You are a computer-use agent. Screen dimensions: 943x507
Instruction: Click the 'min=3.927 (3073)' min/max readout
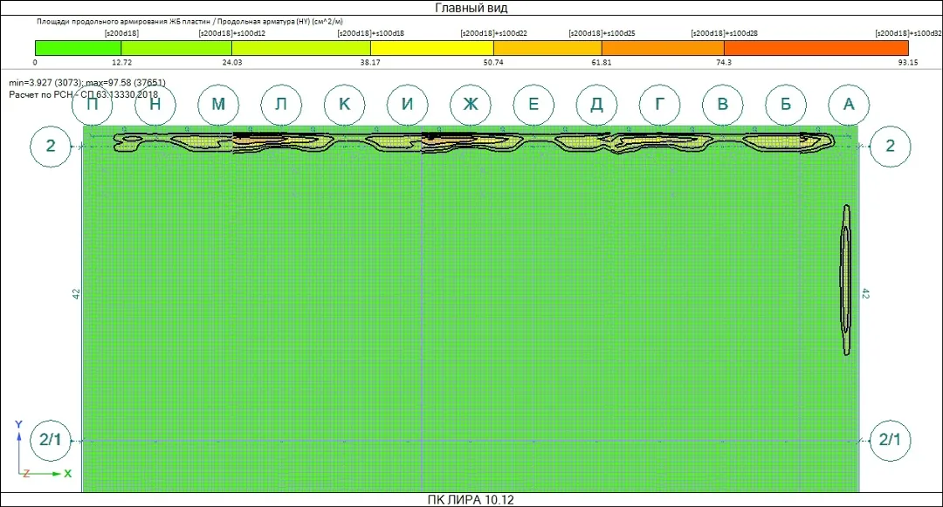point(87,83)
